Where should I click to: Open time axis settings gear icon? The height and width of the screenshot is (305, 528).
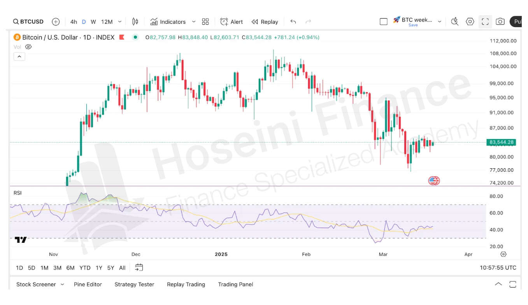pyautogui.click(x=503, y=254)
